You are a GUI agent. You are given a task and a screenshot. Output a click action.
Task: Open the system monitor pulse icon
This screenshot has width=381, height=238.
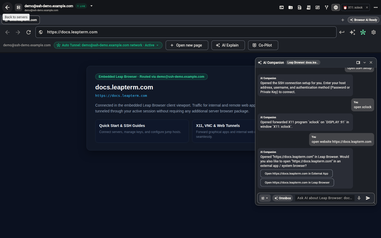point(317,7)
